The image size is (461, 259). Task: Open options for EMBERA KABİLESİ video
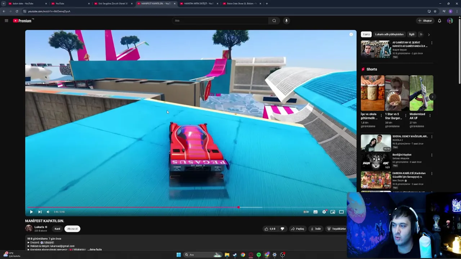tap(432, 173)
